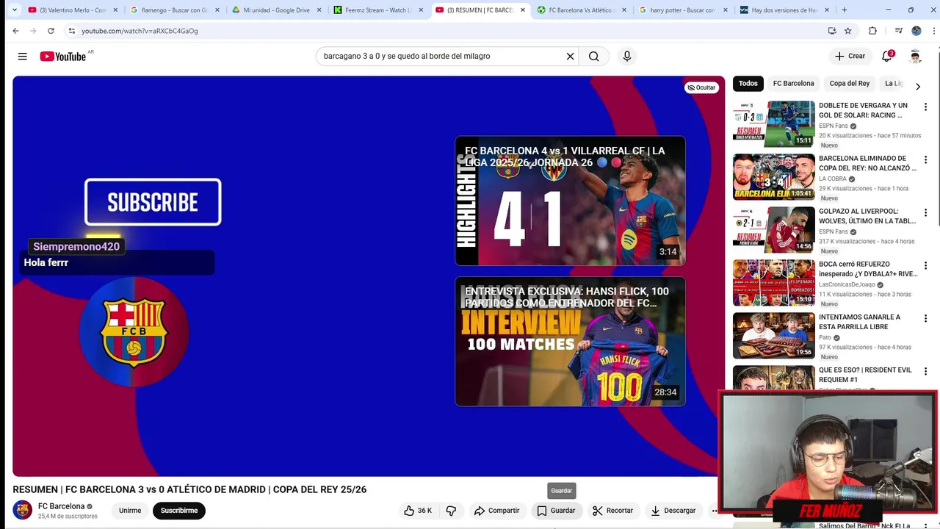Open more actions ellipsis under video
Image resolution: width=940 pixels, height=529 pixels.
(714, 511)
